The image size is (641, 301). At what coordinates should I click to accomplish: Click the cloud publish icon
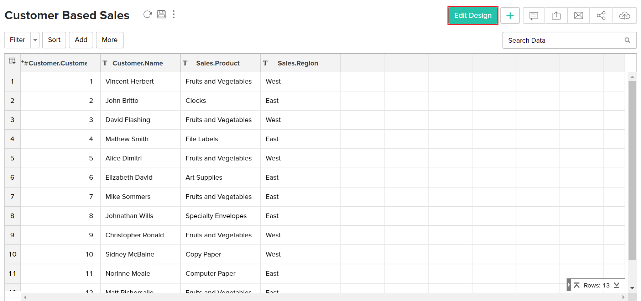click(625, 16)
